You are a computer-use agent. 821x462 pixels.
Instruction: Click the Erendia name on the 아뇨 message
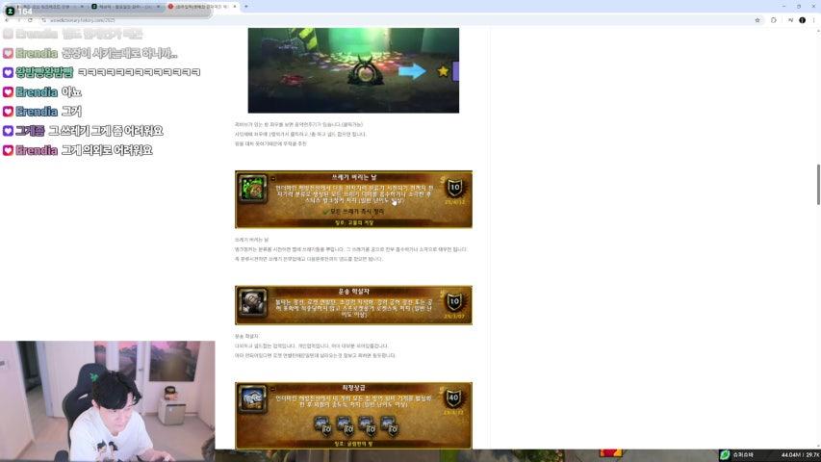point(37,92)
